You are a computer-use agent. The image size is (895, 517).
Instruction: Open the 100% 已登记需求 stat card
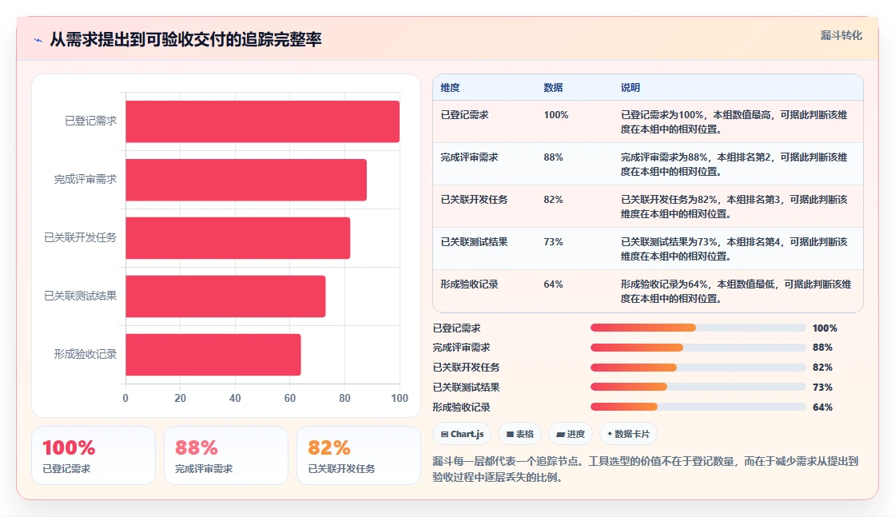(93, 455)
